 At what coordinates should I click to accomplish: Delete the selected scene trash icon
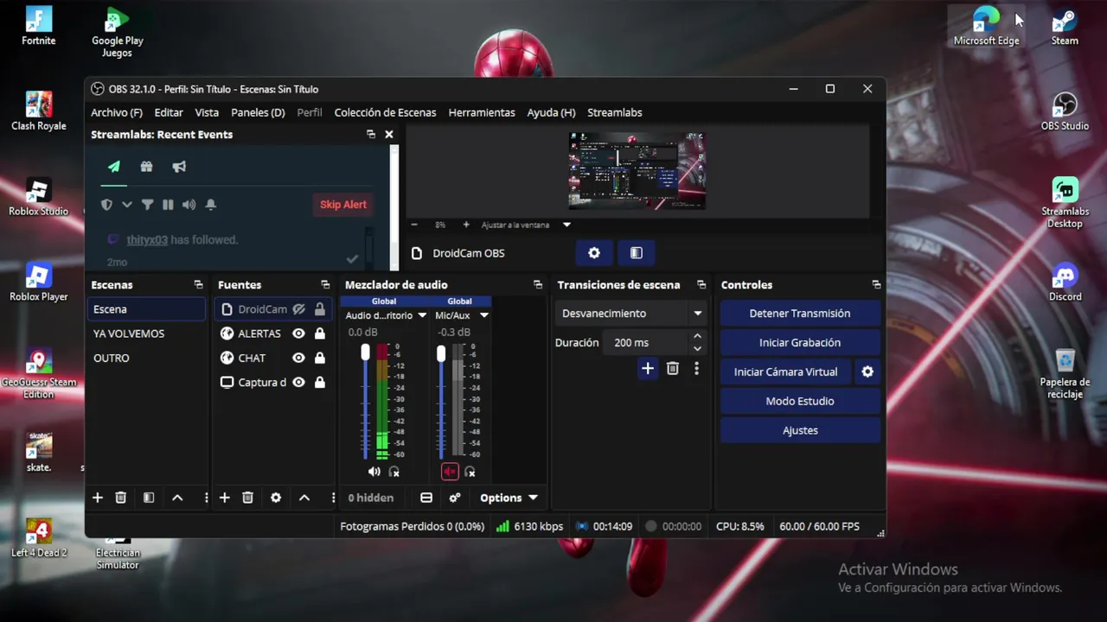click(121, 498)
